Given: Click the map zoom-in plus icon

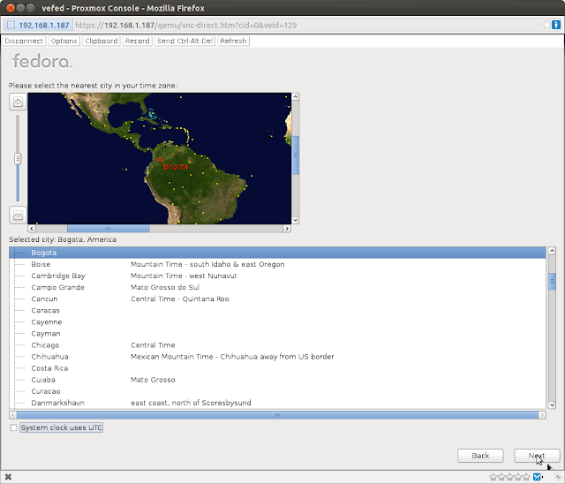Looking at the screenshot, I should coord(18,102).
